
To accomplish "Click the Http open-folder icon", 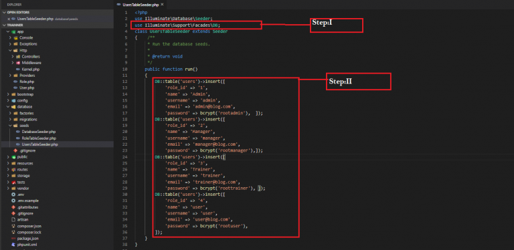I will coord(15,50).
